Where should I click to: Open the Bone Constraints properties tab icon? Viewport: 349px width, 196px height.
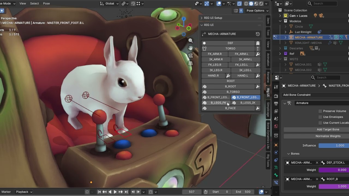[x=276, y=182]
